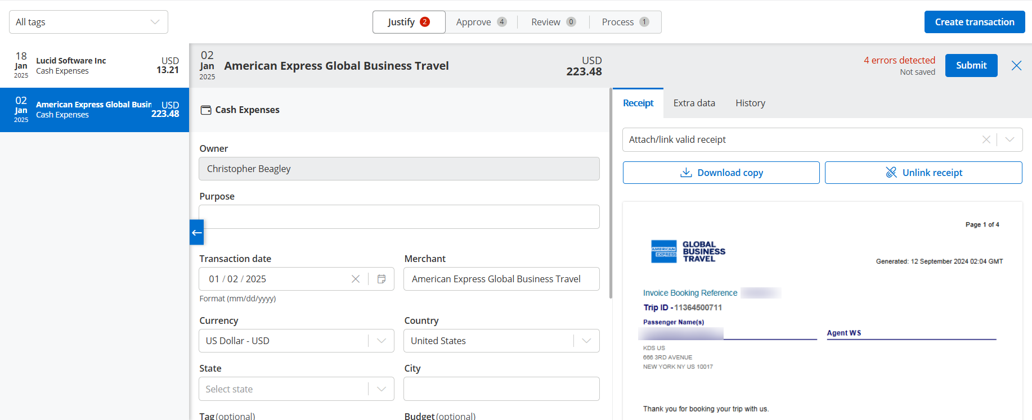Click the form panel vertical scrollbar

611,193
